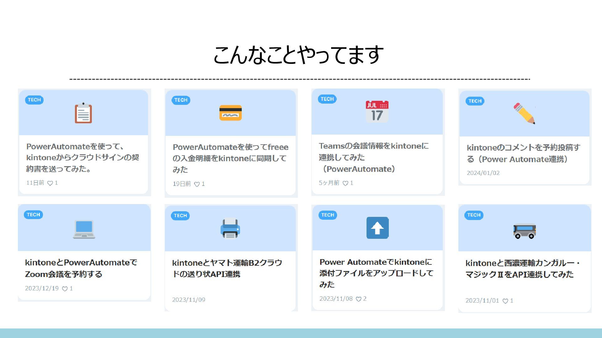Image resolution: width=602 pixels, height=338 pixels.
Task: Click TECH badge on CloudSign contract card
Action: click(x=34, y=100)
